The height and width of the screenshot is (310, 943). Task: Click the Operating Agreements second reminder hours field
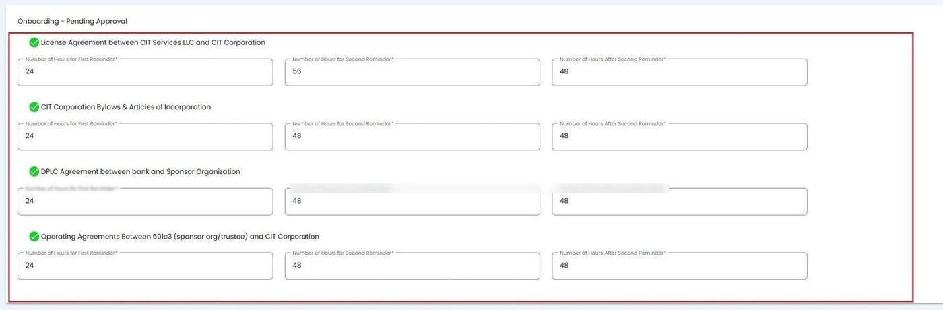pyautogui.click(x=412, y=266)
